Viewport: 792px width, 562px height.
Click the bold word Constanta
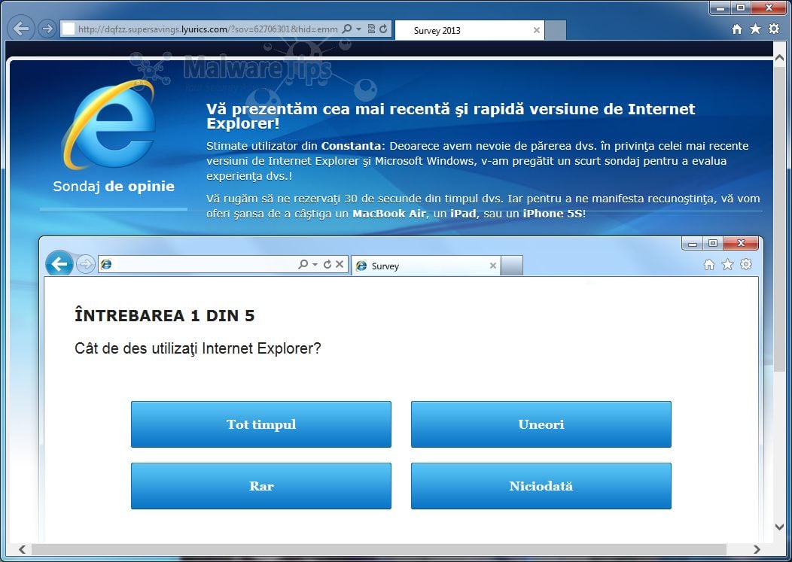click(353, 146)
